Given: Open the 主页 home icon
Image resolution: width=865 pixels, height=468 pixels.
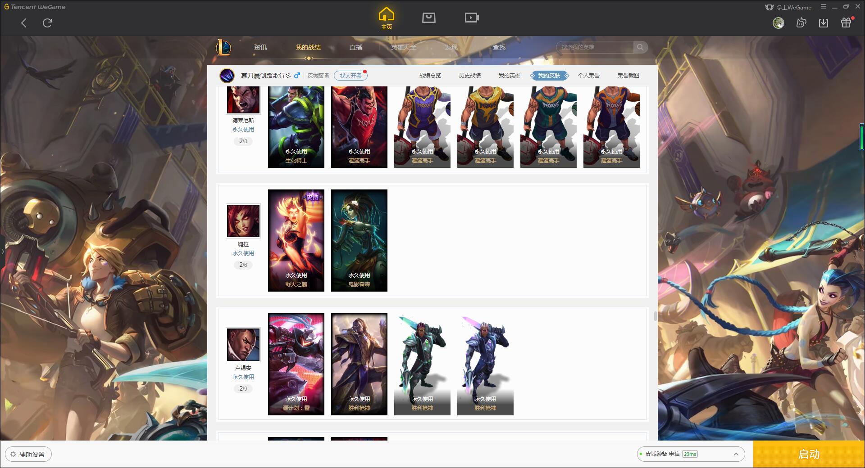Looking at the screenshot, I should pyautogui.click(x=387, y=18).
